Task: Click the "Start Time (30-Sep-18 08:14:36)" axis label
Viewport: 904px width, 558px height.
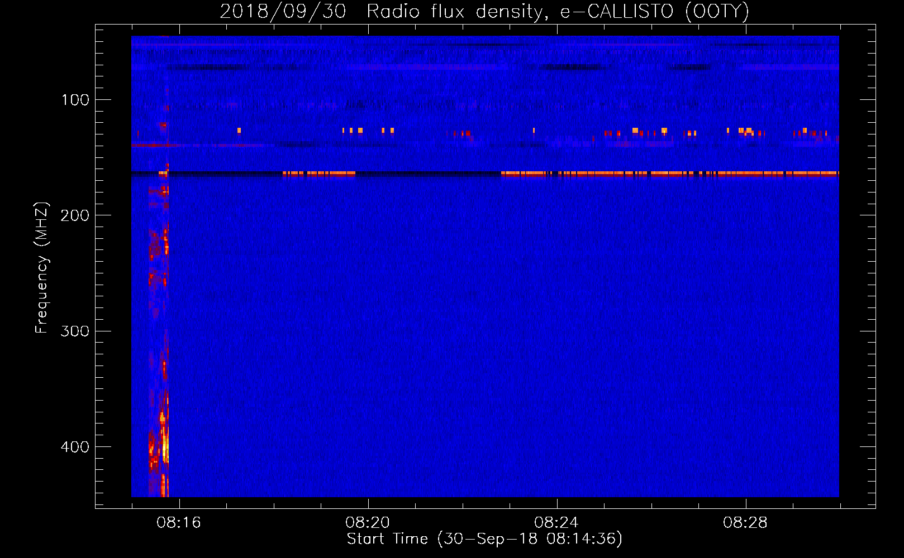Action: pyautogui.click(x=484, y=539)
